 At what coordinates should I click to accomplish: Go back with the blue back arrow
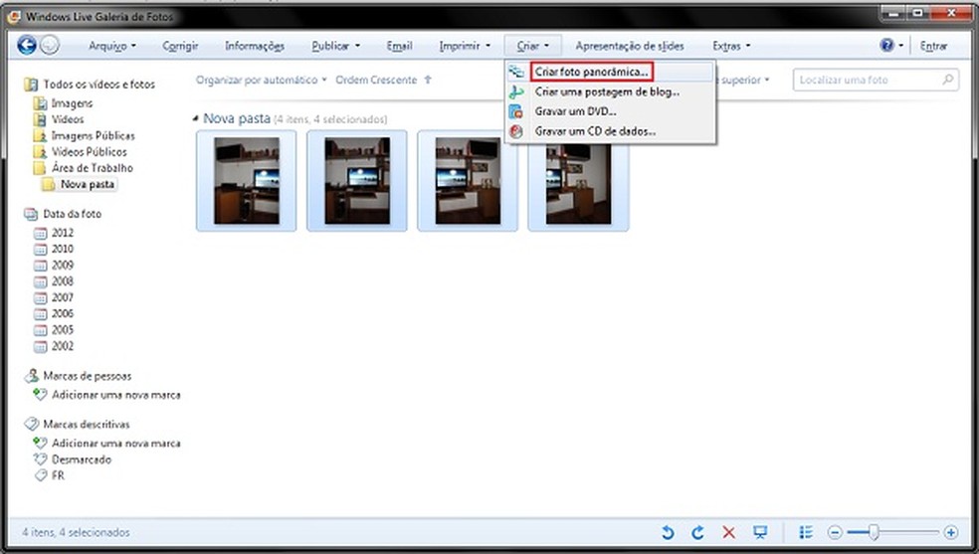27,45
